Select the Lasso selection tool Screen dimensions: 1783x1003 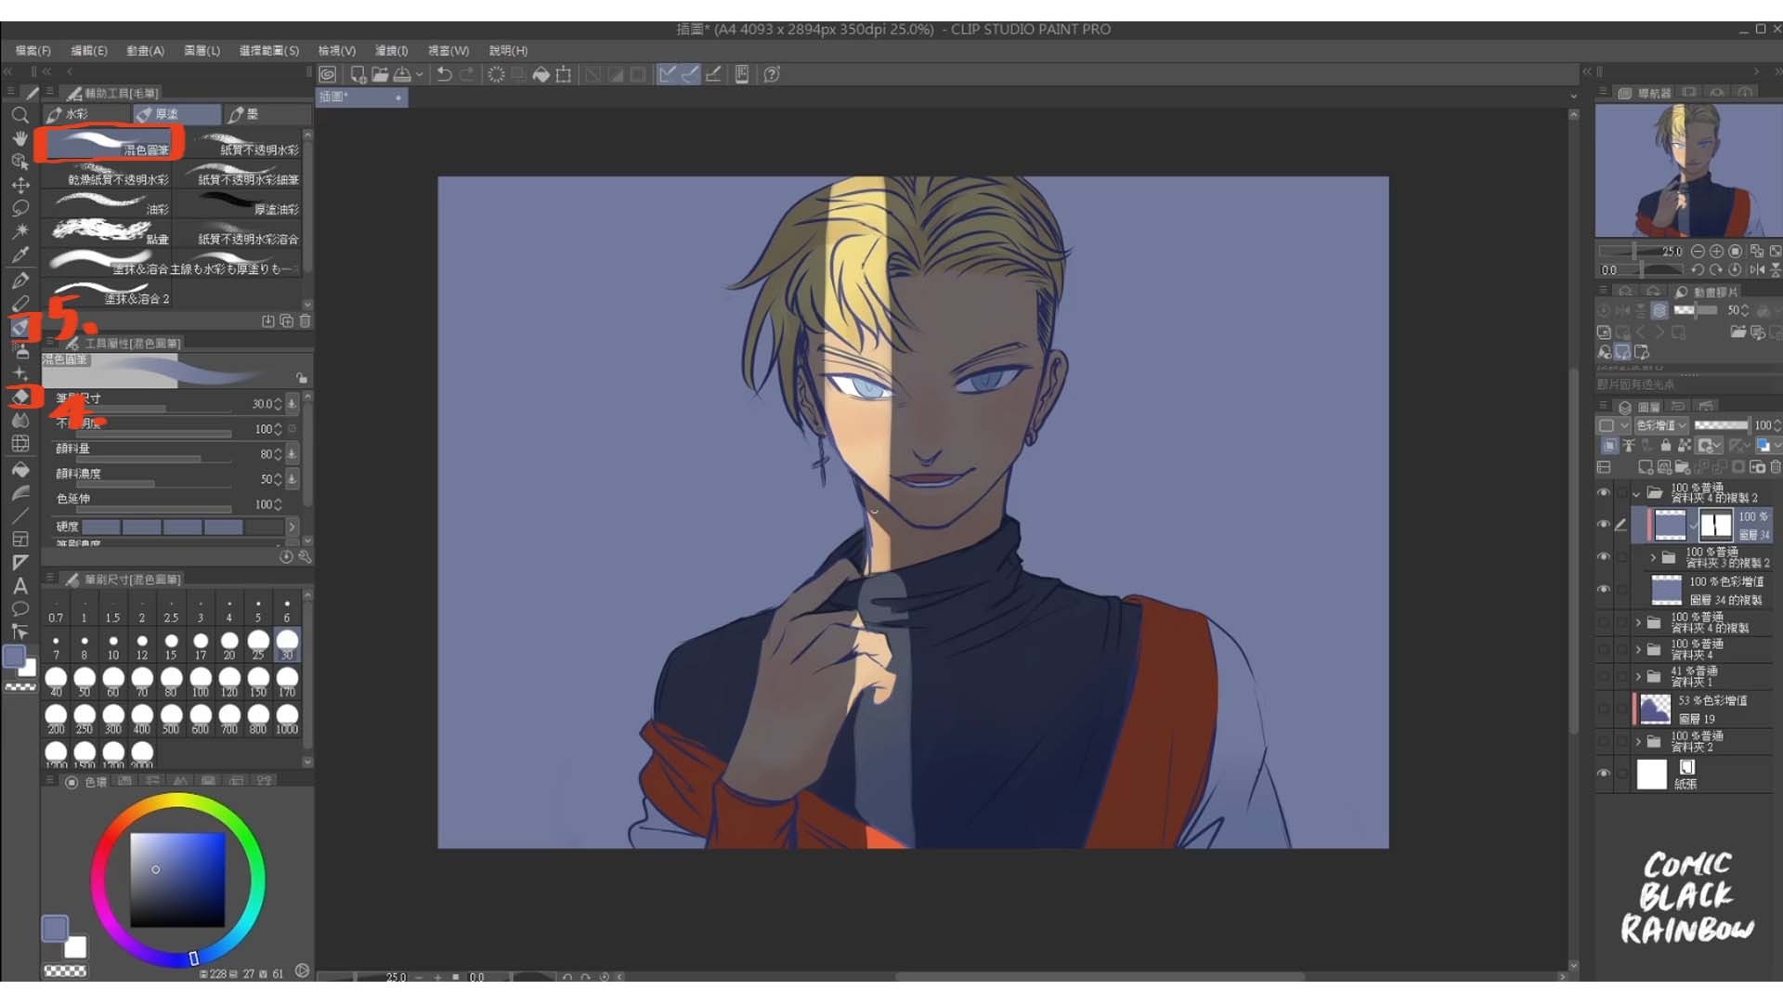tap(20, 208)
